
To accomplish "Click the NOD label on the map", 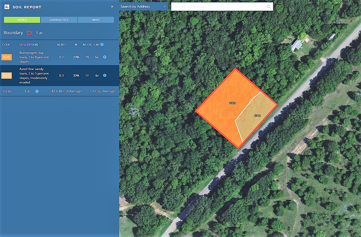I will point(232,103).
